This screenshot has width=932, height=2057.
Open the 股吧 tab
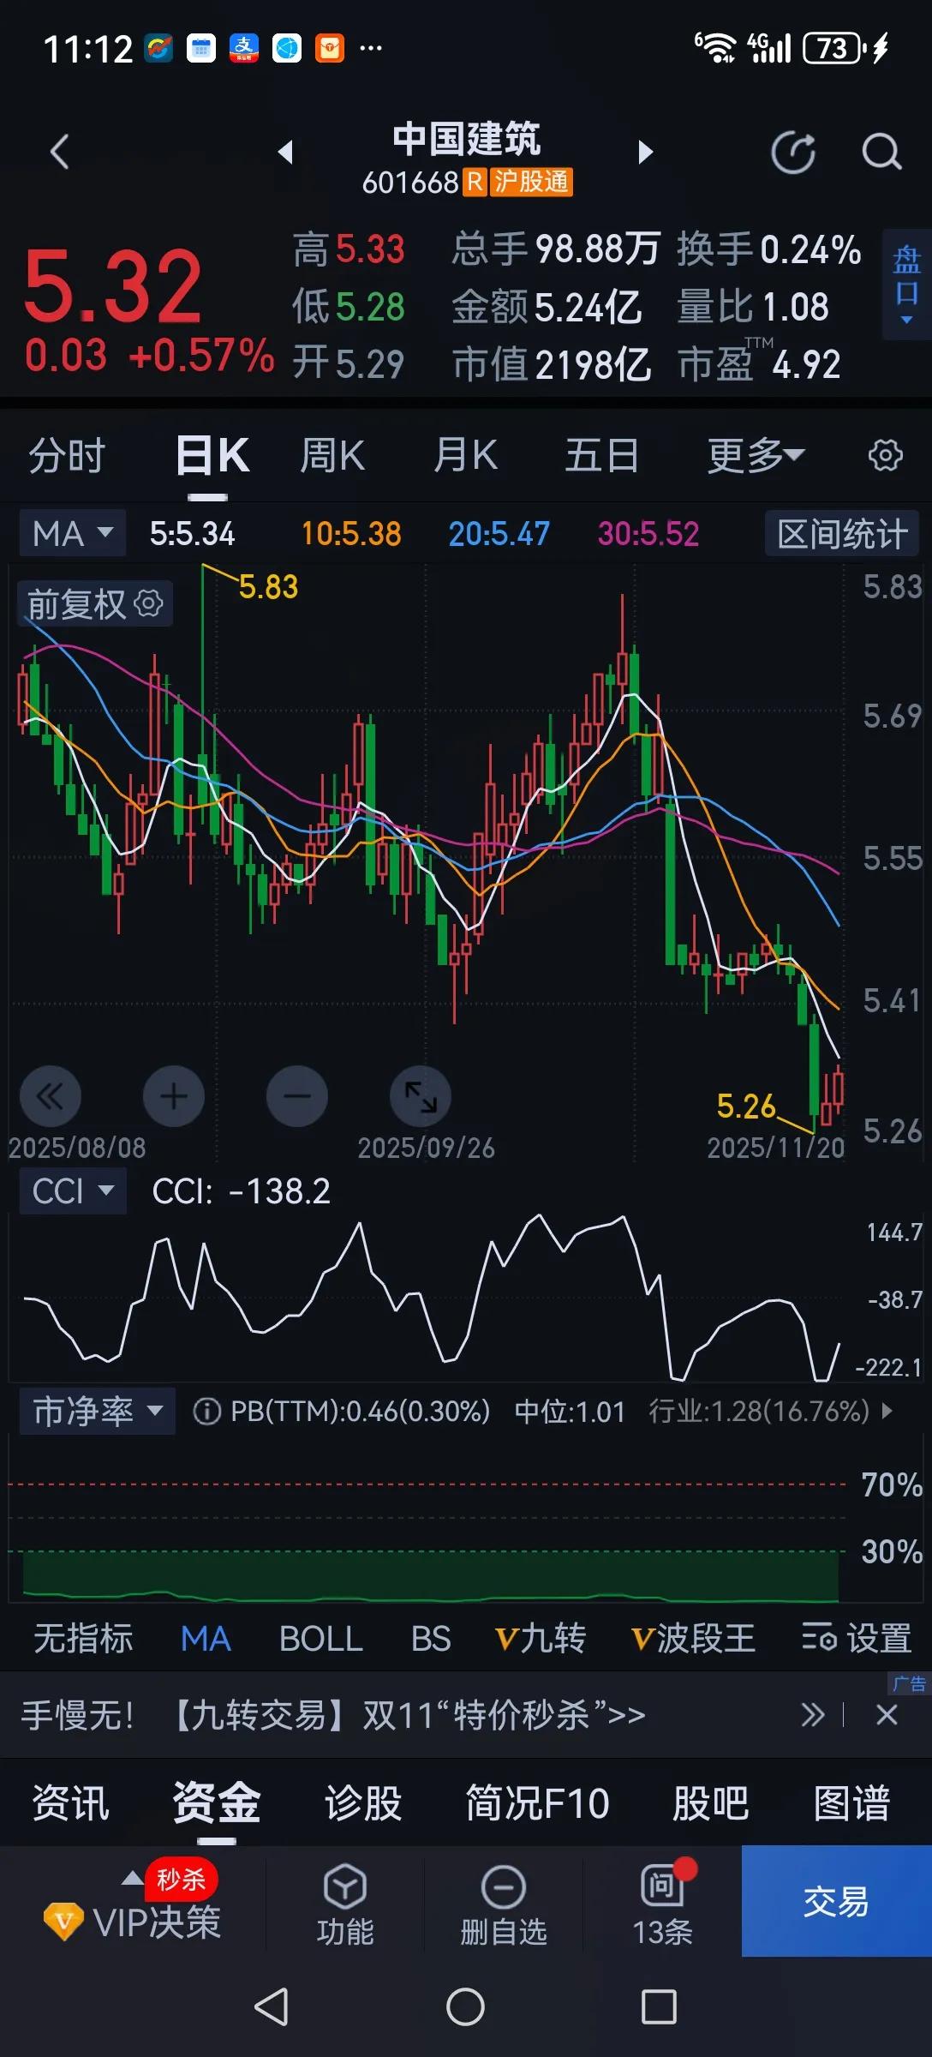(x=711, y=1802)
